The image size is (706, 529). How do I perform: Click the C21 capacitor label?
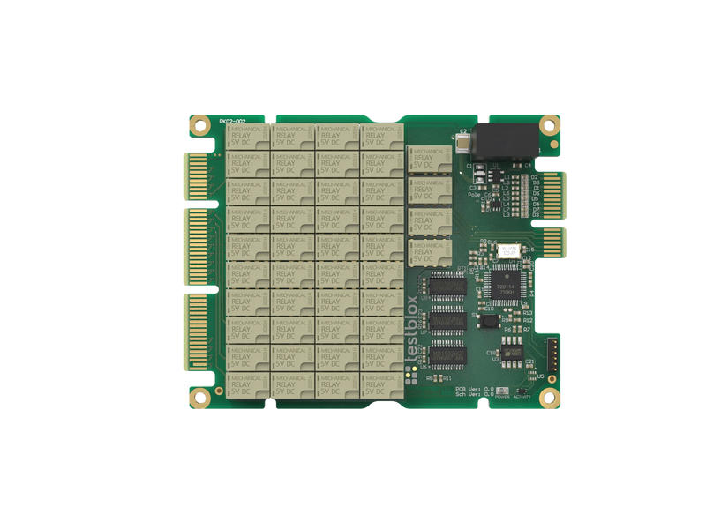tap(530, 361)
